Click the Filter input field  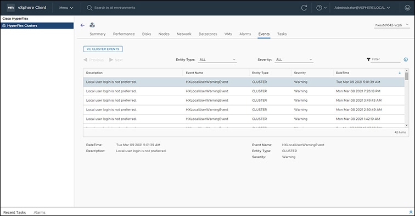385,59
